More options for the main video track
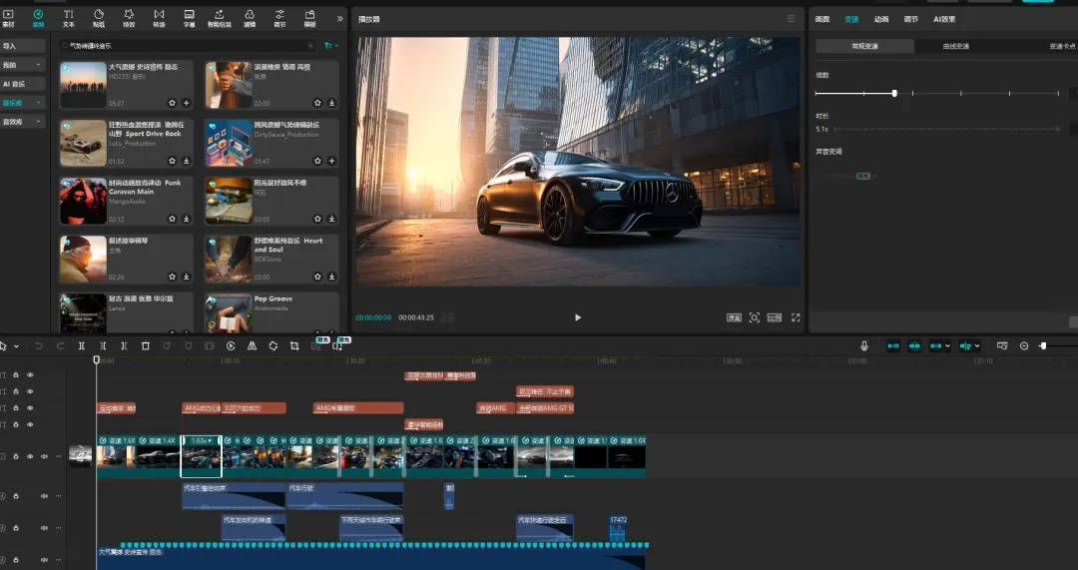This screenshot has width=1078, height=570. pos(59,456)
